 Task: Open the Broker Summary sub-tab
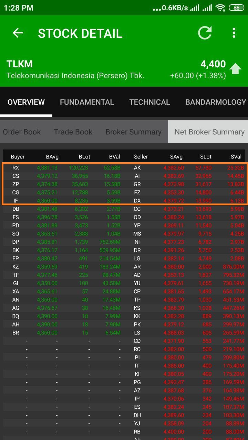pos(133,132)
